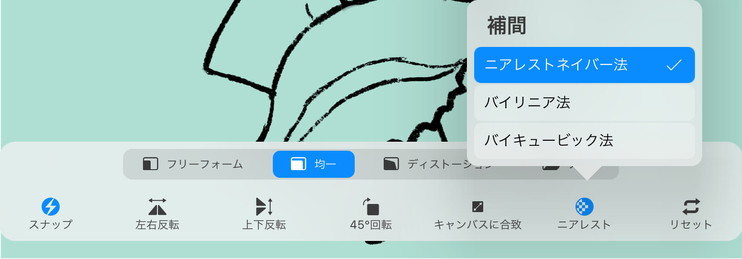742x259 pixels.
Task: Tap the ニアレスト text label
Action: 584,225
